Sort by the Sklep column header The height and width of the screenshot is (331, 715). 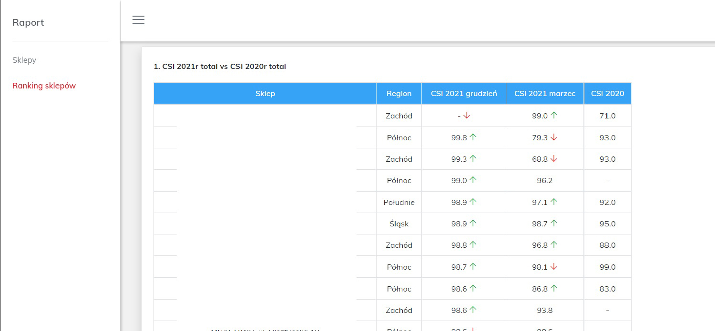265,93
